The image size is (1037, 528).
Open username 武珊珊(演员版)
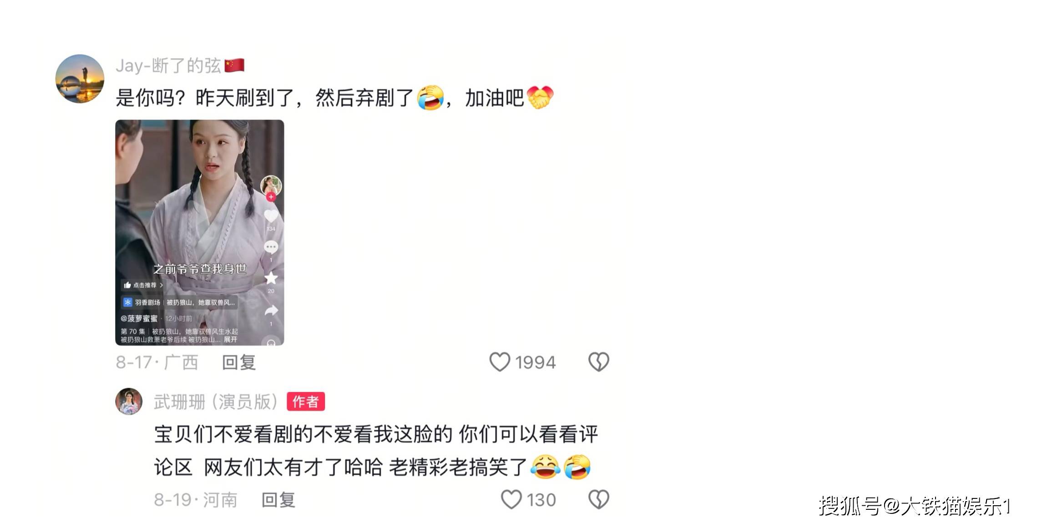click(216, 402)
